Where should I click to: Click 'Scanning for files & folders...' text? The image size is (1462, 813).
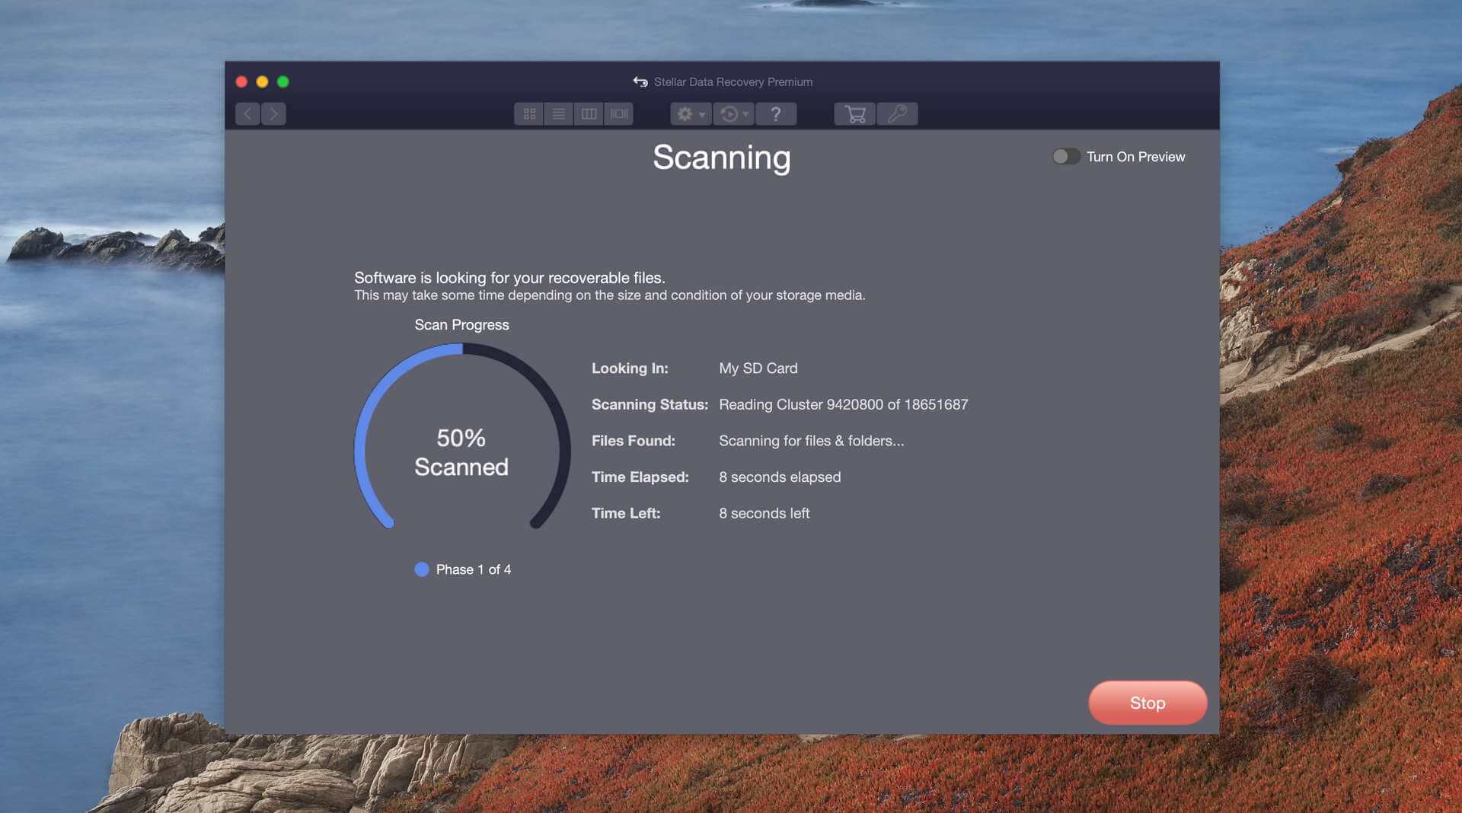[x=812, y=441]
